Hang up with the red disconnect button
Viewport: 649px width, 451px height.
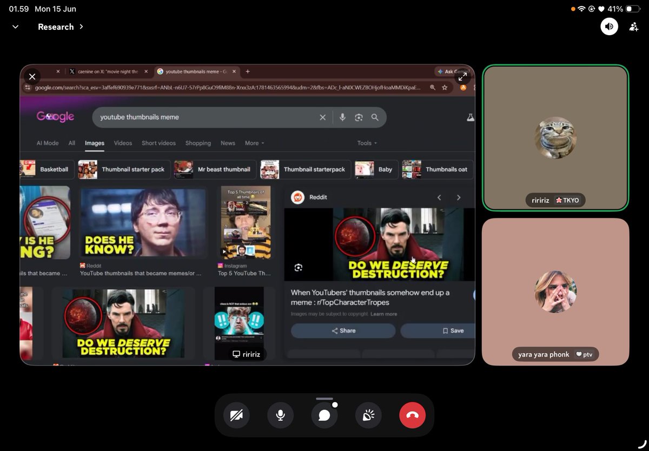tap(413, 415)
